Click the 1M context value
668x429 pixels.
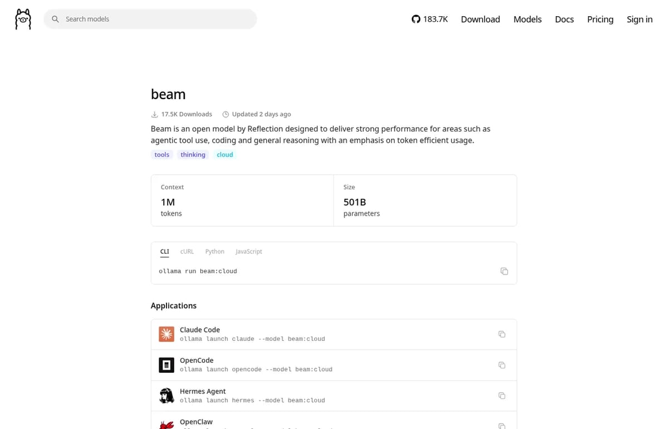point(168,202)
